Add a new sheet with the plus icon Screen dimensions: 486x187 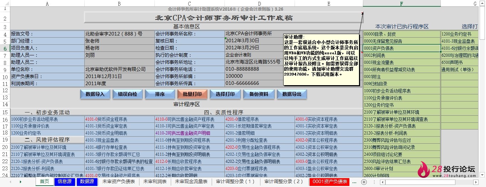[364, 182]
